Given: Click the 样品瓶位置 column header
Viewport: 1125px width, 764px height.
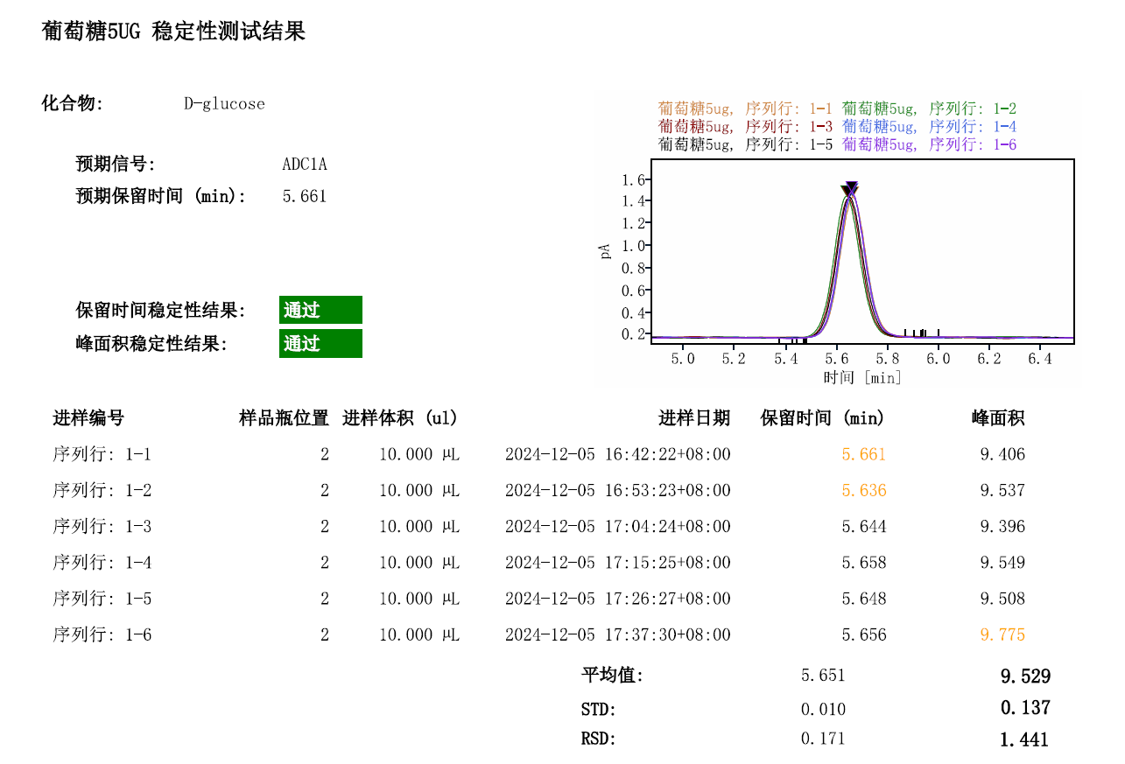Looking at the screenshot, I should tap(285, 418).
